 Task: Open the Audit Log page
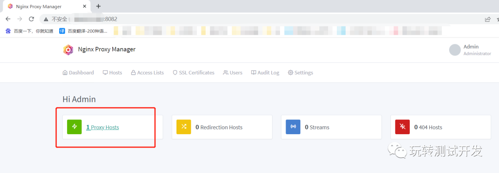(x=265, y=73)
